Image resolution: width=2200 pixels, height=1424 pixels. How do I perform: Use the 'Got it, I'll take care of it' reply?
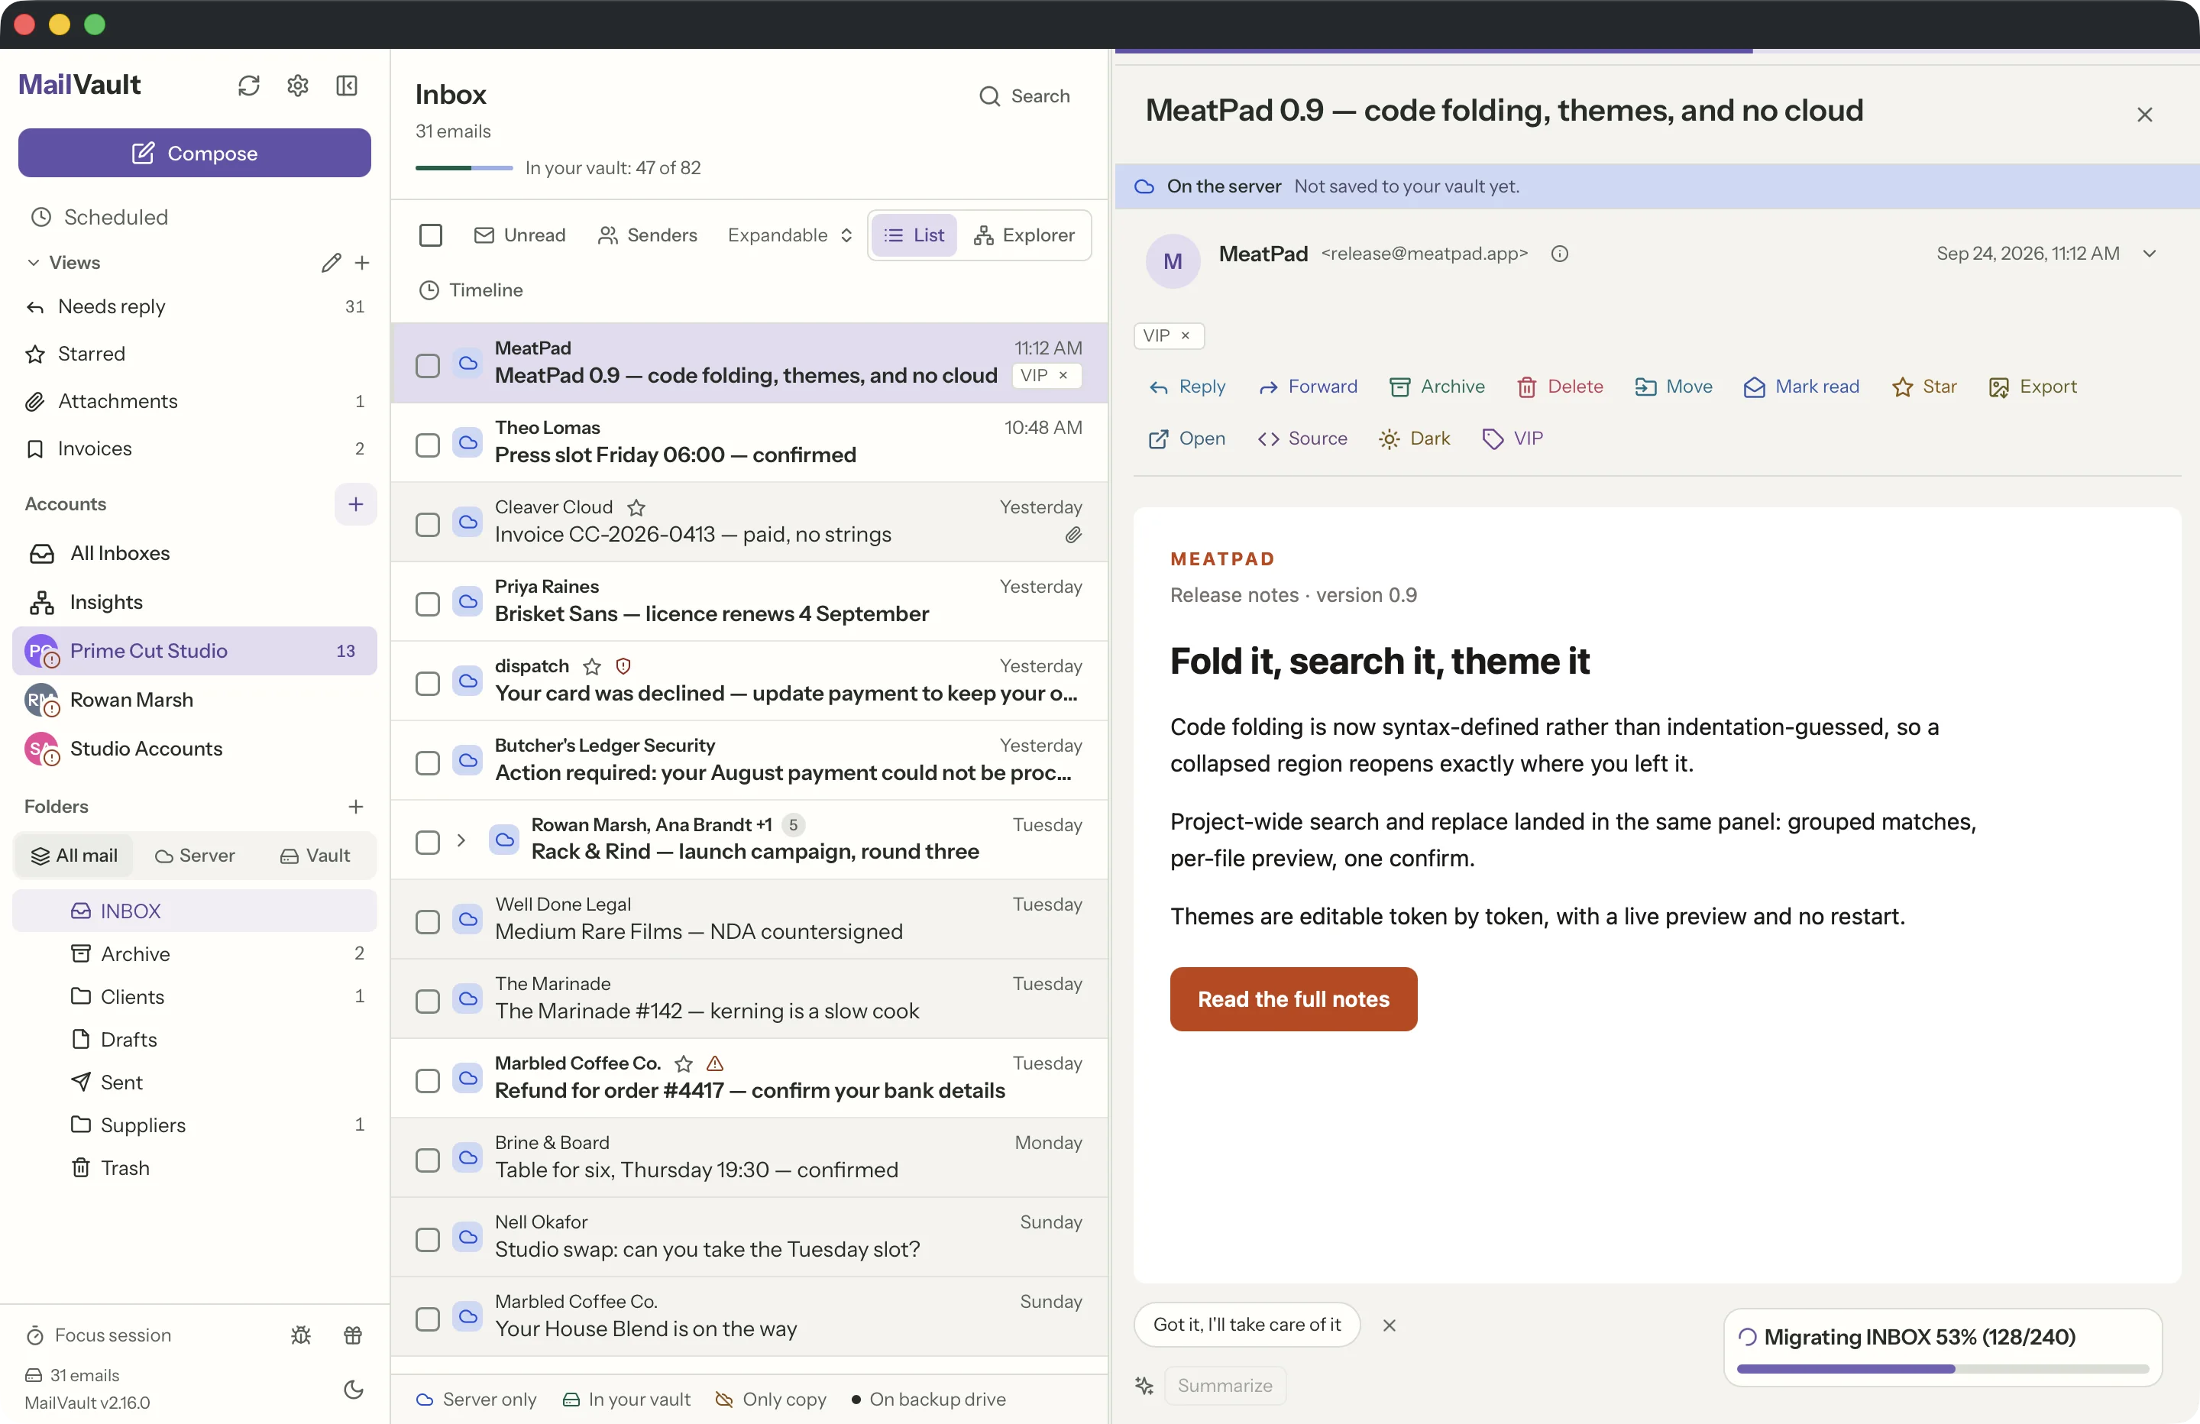(1246, 1325)
